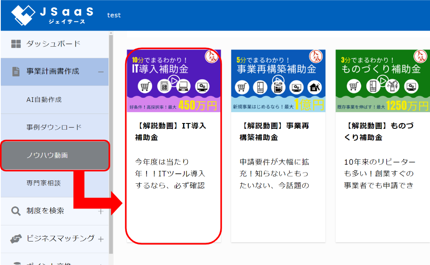Click the sidebar scrollbar track
430x265 pixels.
tap(111, 144)
